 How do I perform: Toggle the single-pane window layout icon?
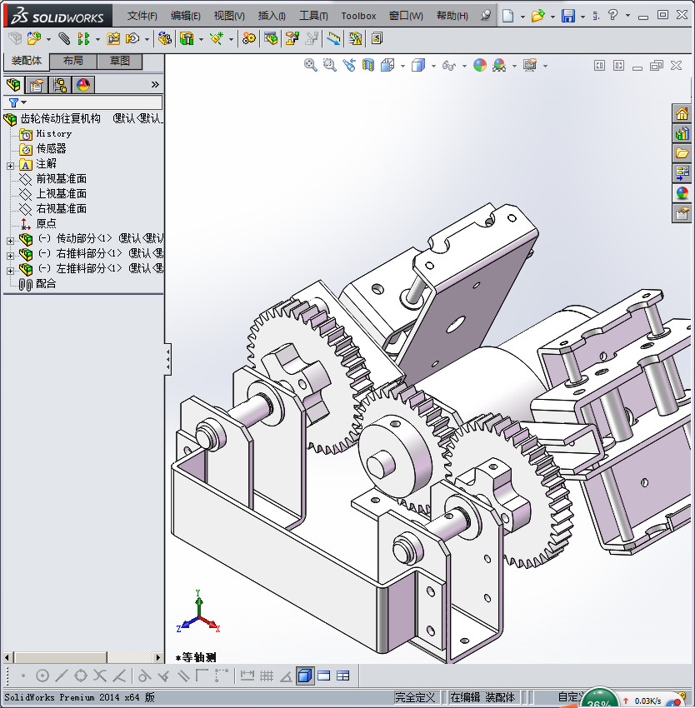[324, 676]
